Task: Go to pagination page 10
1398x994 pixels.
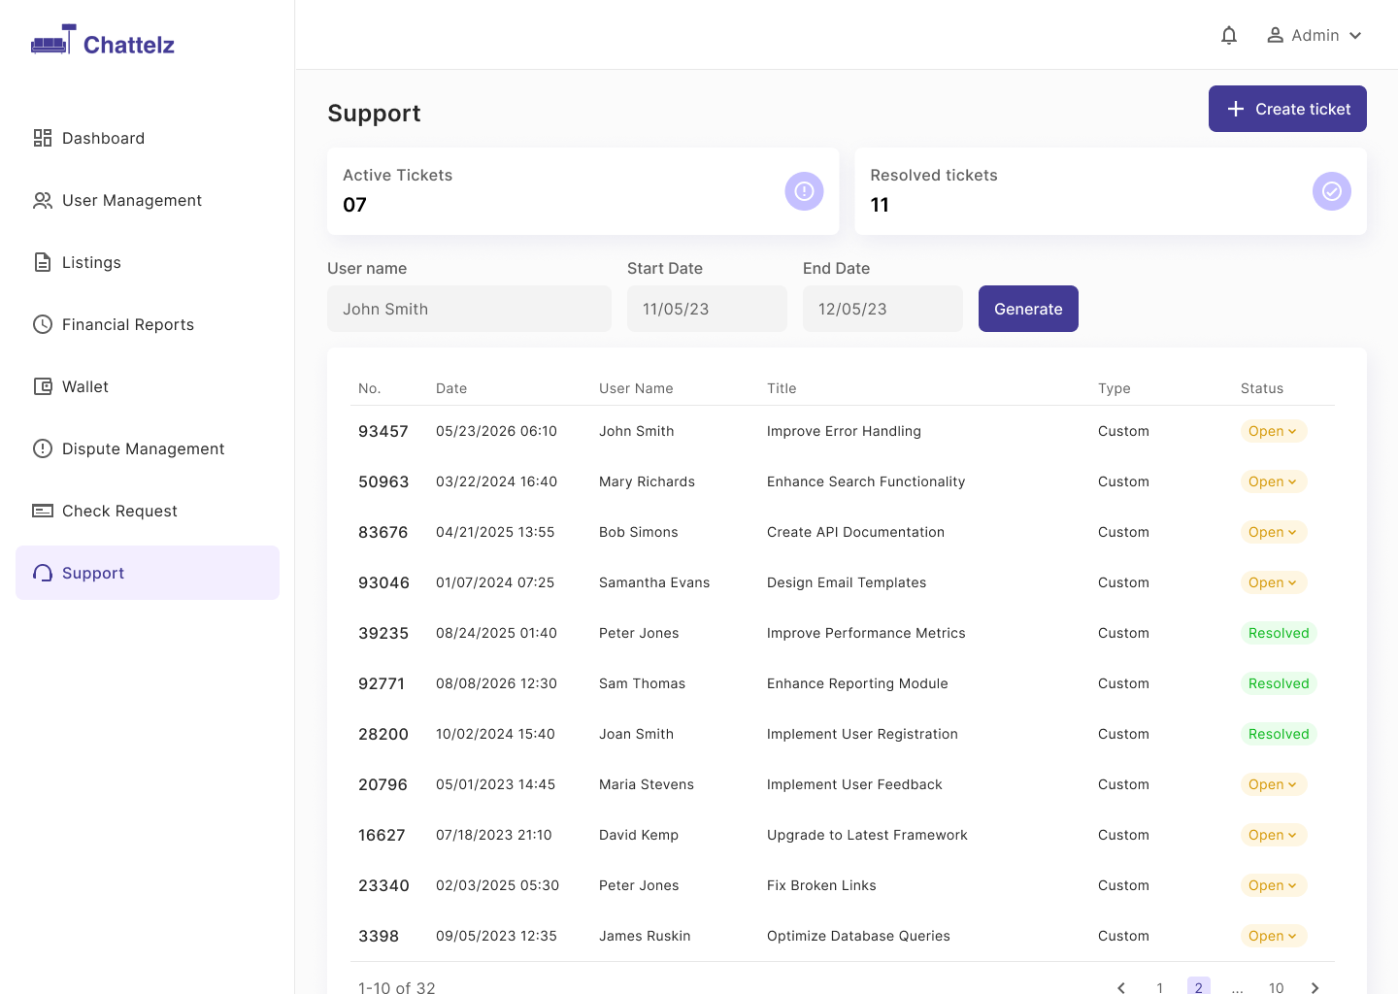Action: click(1277, 987)
